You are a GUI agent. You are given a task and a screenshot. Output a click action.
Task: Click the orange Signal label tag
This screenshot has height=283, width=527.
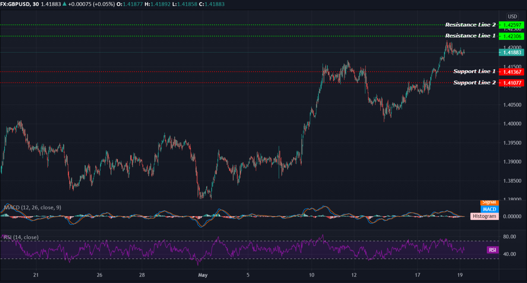coord(489,203)
